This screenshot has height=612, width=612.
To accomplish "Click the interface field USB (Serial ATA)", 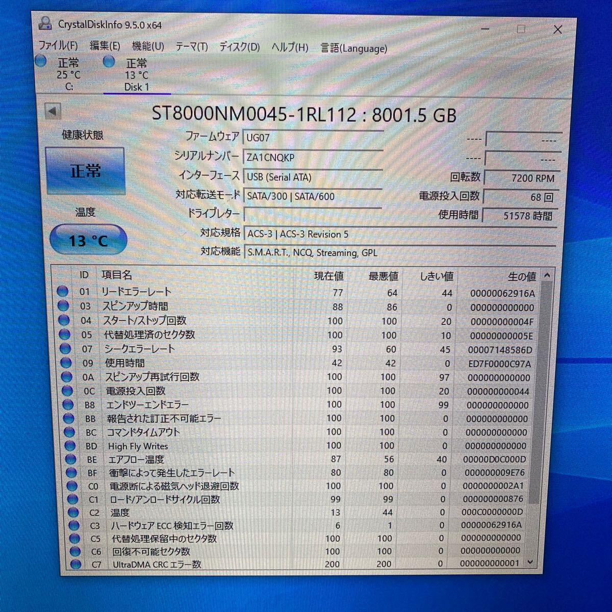I will pos(313,177).
